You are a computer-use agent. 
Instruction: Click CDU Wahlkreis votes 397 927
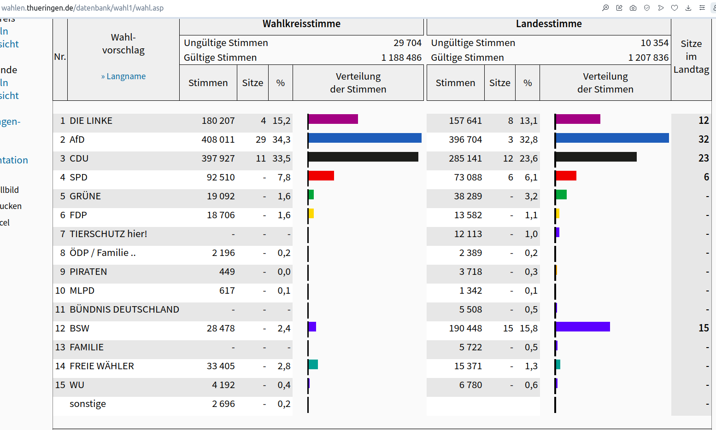coord(218,158)
